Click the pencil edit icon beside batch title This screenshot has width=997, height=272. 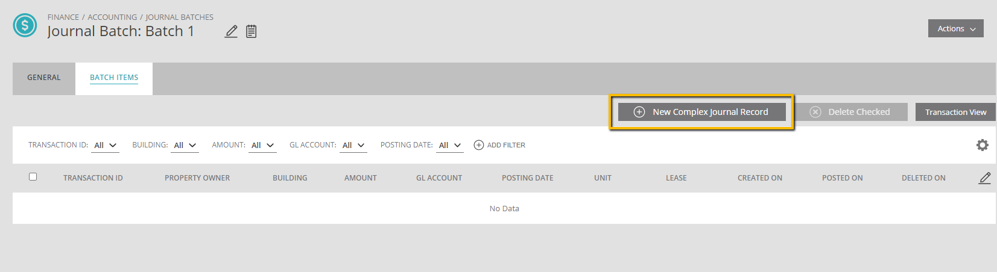(231, 31)
